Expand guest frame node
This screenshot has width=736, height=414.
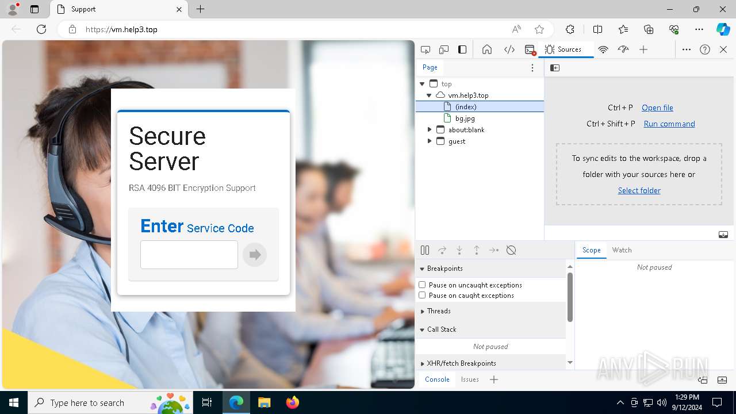(x=430, y=141)
